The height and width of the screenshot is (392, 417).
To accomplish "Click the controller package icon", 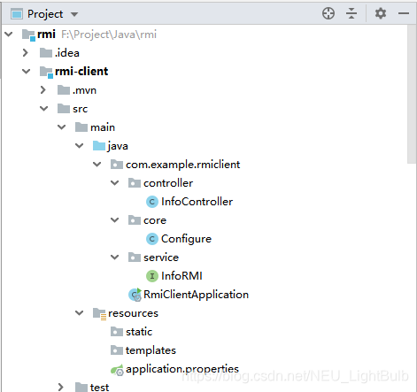I will [x=135, y=183].
